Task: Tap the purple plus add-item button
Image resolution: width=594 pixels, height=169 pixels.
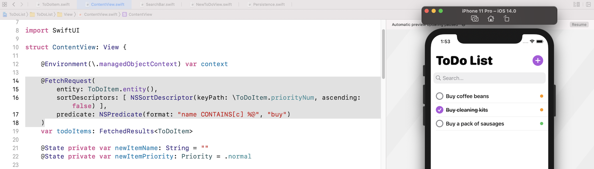Action: pyautogui.click(x=537, y=60)
